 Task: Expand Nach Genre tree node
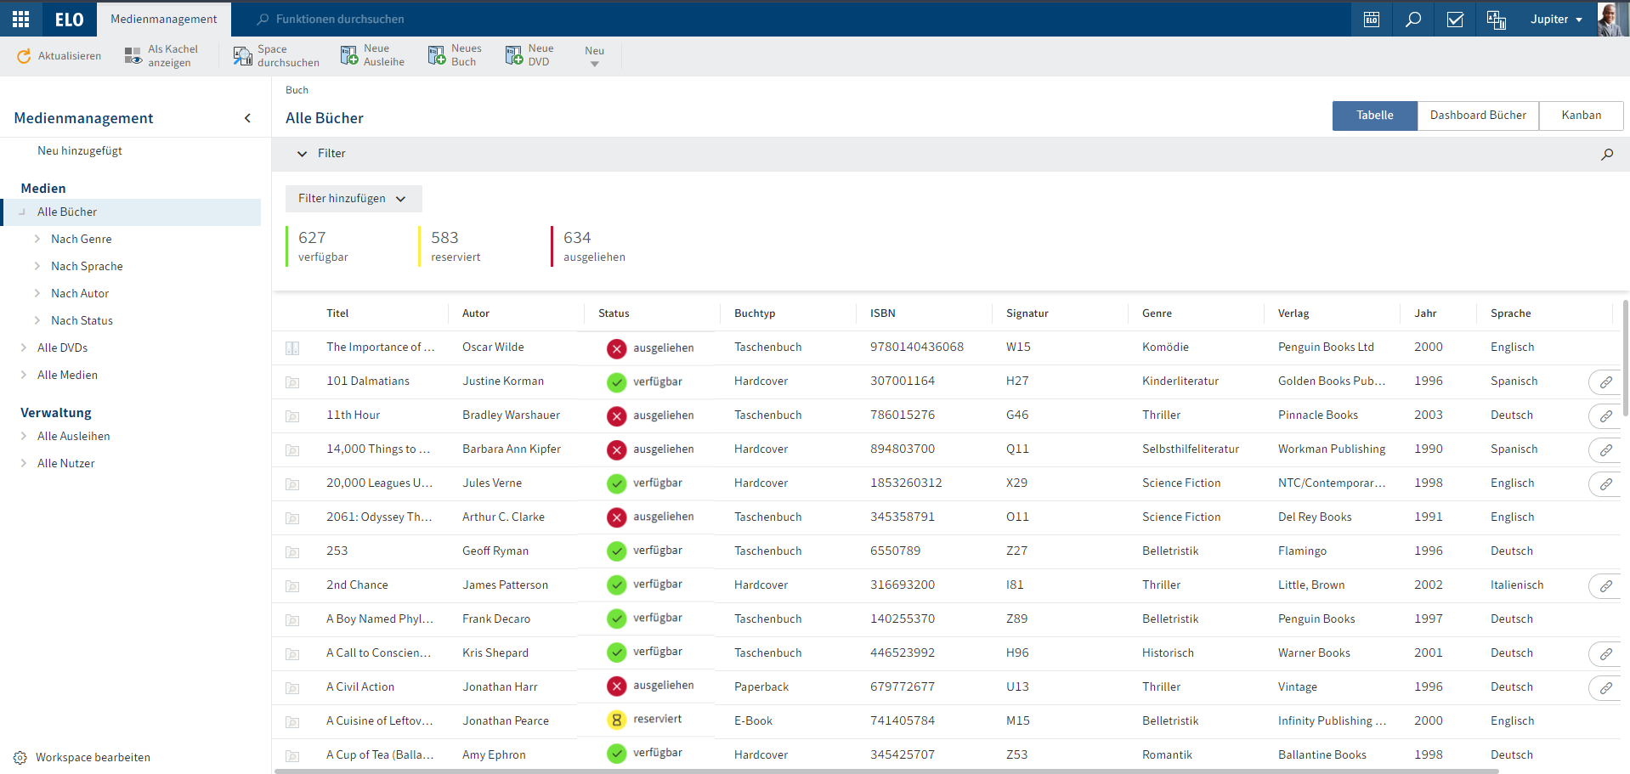[37, 239]
